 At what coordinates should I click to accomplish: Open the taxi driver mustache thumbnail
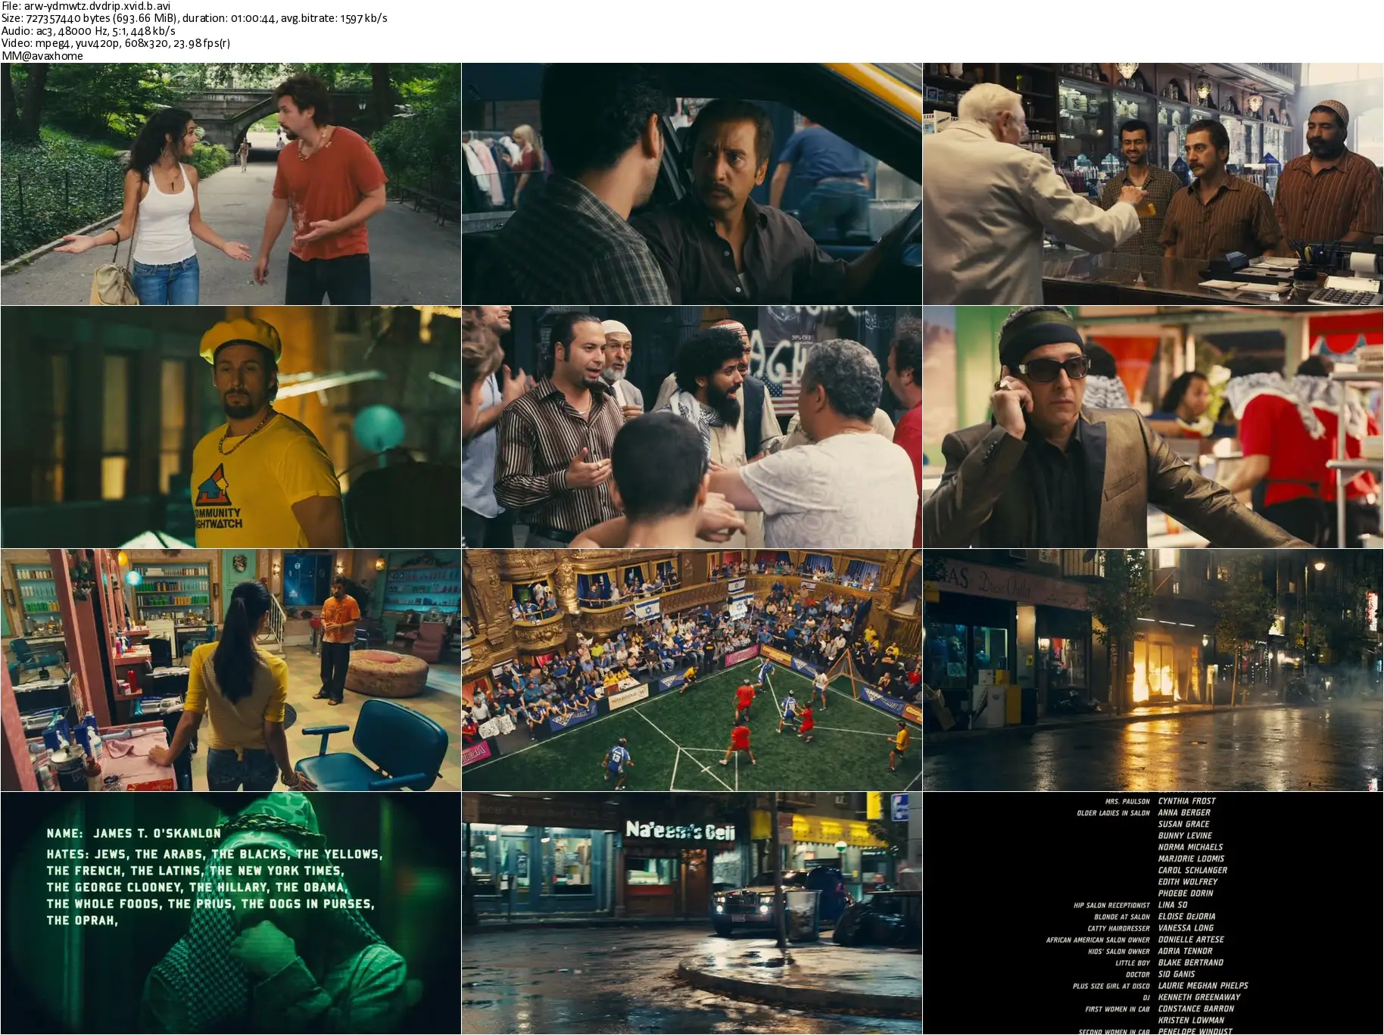[x=692, y=184]
